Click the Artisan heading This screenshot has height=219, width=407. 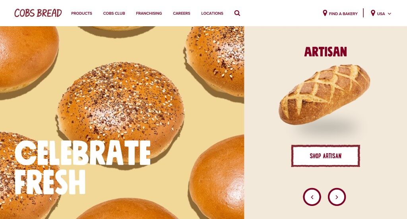point(326,52)
